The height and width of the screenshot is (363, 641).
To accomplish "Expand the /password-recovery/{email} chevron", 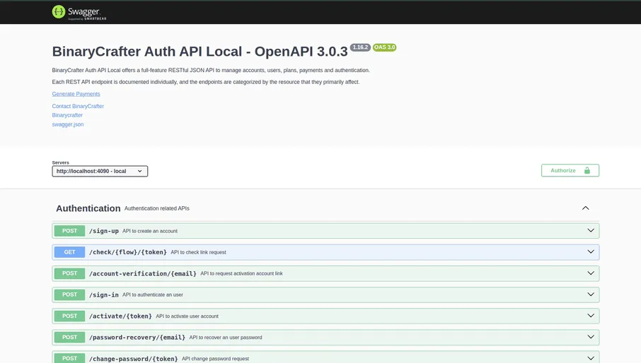I will point(591,337).
